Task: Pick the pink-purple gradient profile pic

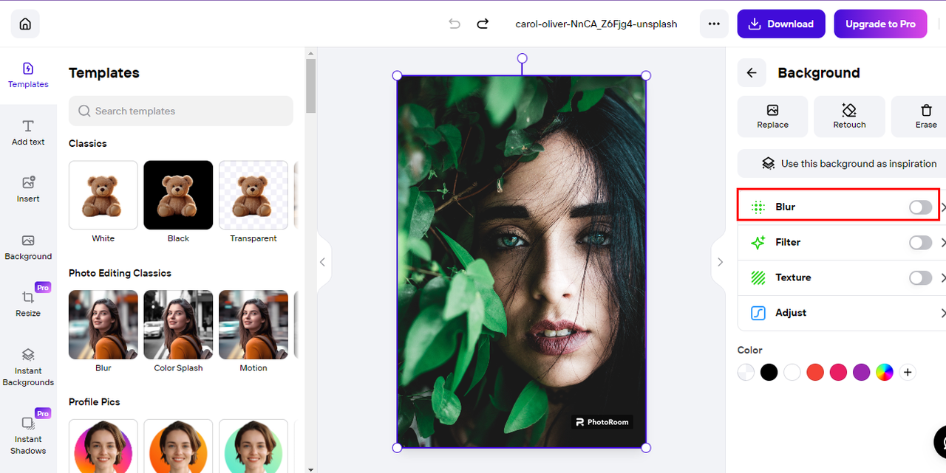Action: [103, 446]
